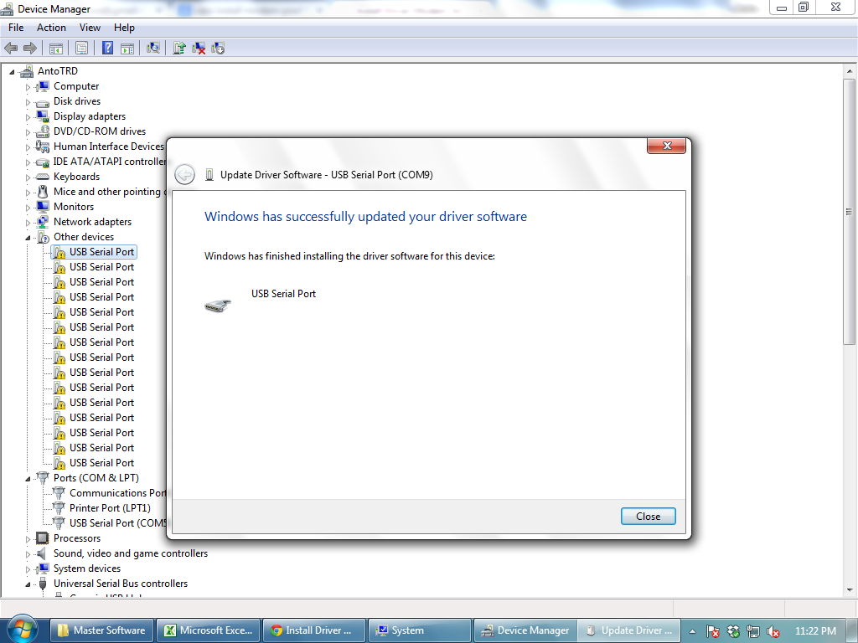Select USB Serial Port (COM5) entry
Image resolution: width=858 pixels, height=643 pixels.
(117, 522)
